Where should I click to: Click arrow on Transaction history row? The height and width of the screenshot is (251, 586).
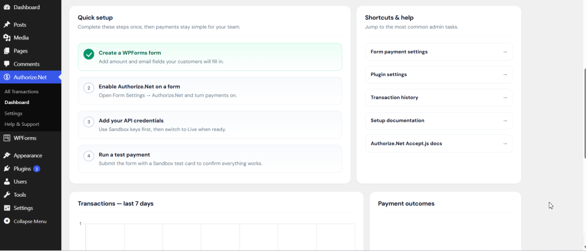point(505,98)
